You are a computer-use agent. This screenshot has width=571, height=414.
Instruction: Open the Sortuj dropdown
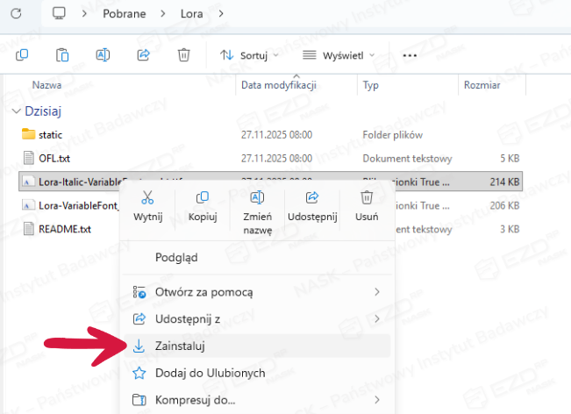coord(249,55)
